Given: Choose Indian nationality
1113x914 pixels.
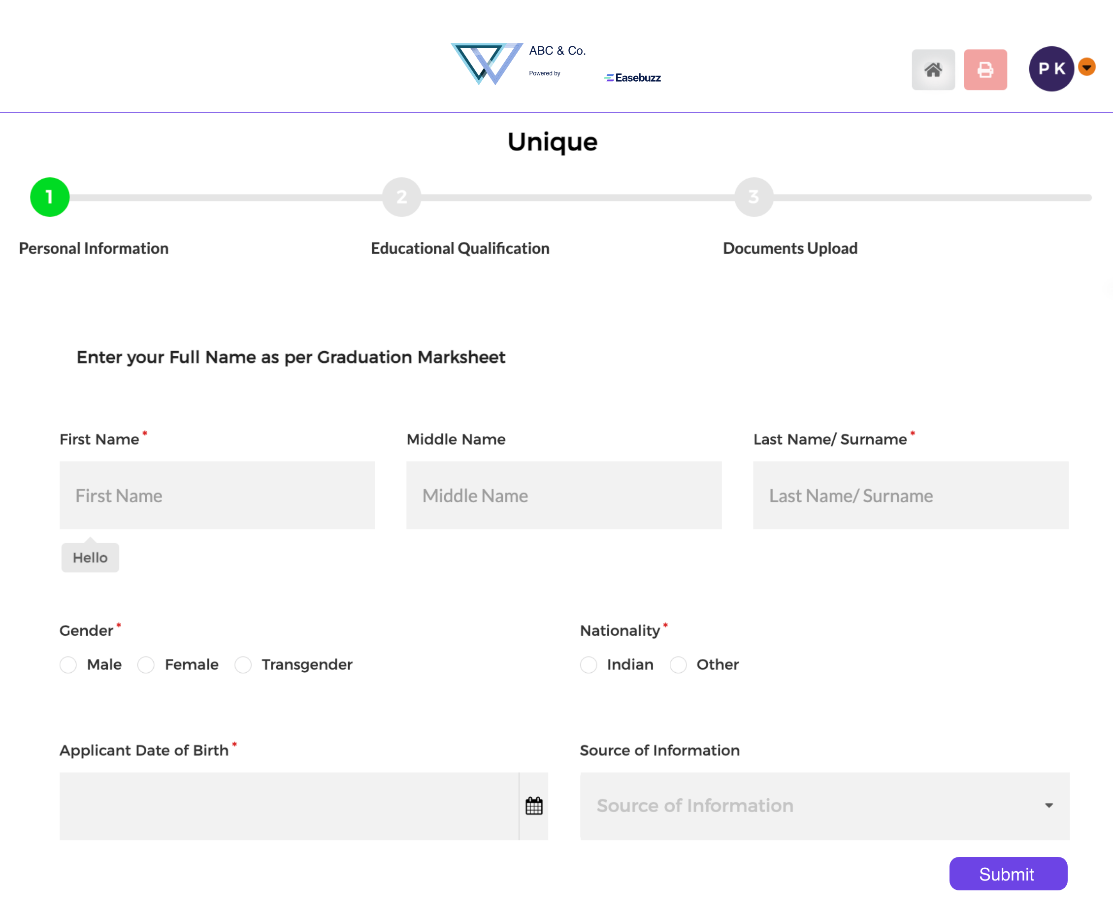Looking at the screenshot, I should [x=589, y=664].
